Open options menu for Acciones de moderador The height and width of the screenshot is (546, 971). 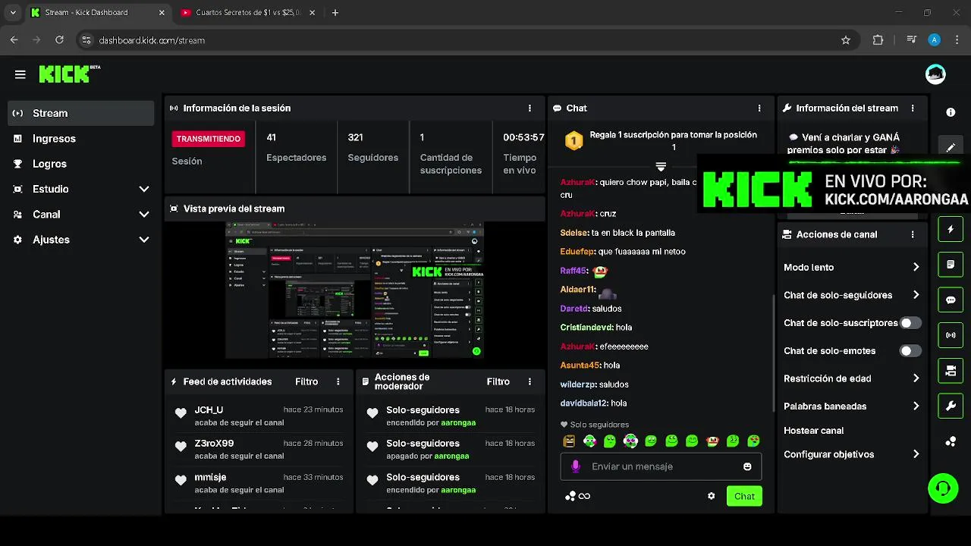point(529,381)
